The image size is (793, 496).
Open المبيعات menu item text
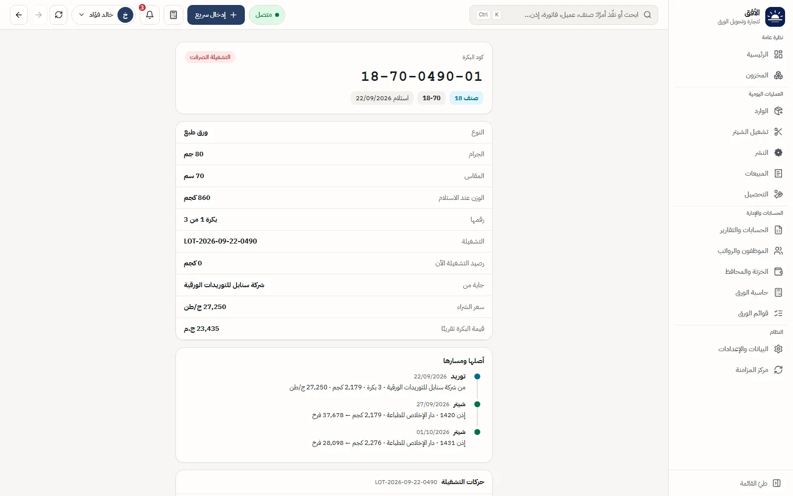pos(756,174)
